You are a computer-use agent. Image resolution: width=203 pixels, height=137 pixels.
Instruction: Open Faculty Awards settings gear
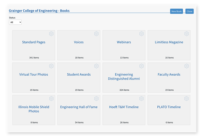point(186,66)
